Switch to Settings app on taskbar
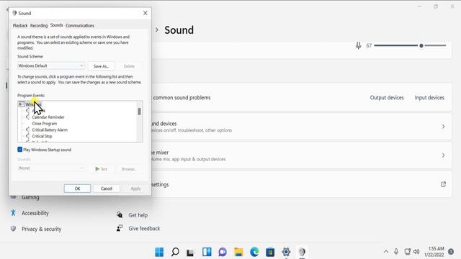Viewport: 461px width, 259px height. [286, 252]
